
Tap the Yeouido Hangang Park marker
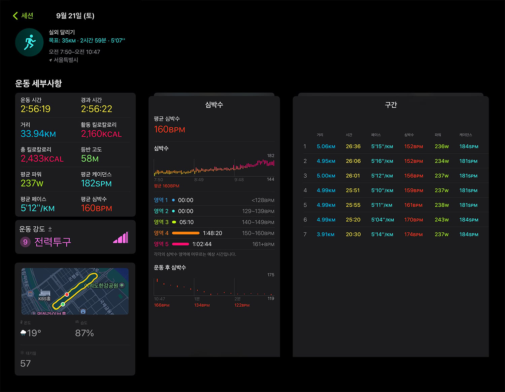pyautogui.click(x=122, y=286)
